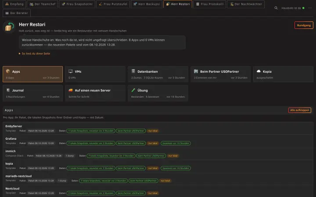The height and width of the screenshot is (197, 316).
Task: Click the search magnifier icon
Action: pyautogui.click(x=276, y=8)
